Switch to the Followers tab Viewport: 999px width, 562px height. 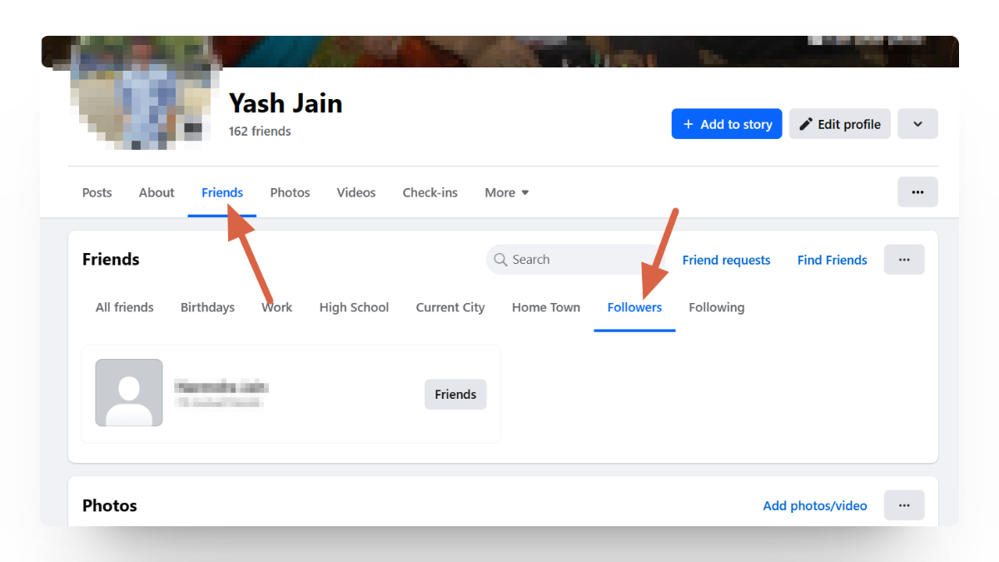[x=634, y=307]
